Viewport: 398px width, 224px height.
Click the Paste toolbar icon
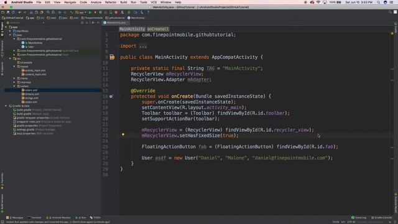pos(42,12)
